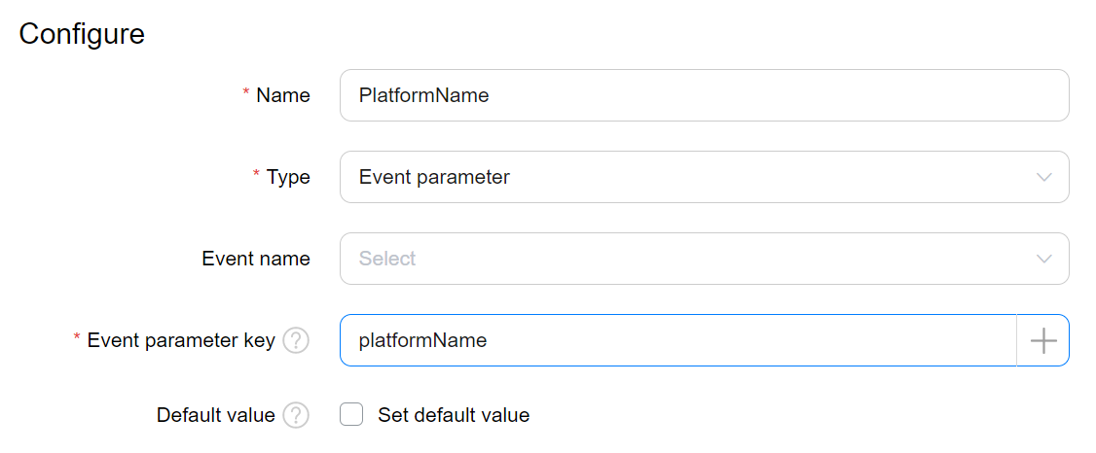Click the "Set default value" label text

pyautogui.click(x=454, y=415)
